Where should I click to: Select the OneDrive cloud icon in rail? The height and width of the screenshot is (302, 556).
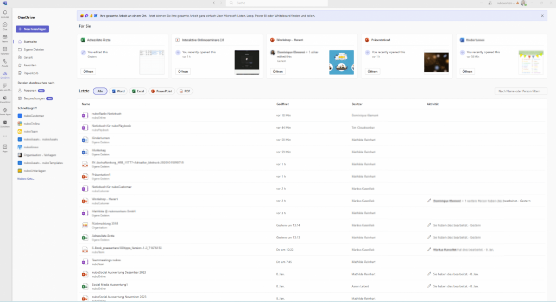(x=5, y=74)
